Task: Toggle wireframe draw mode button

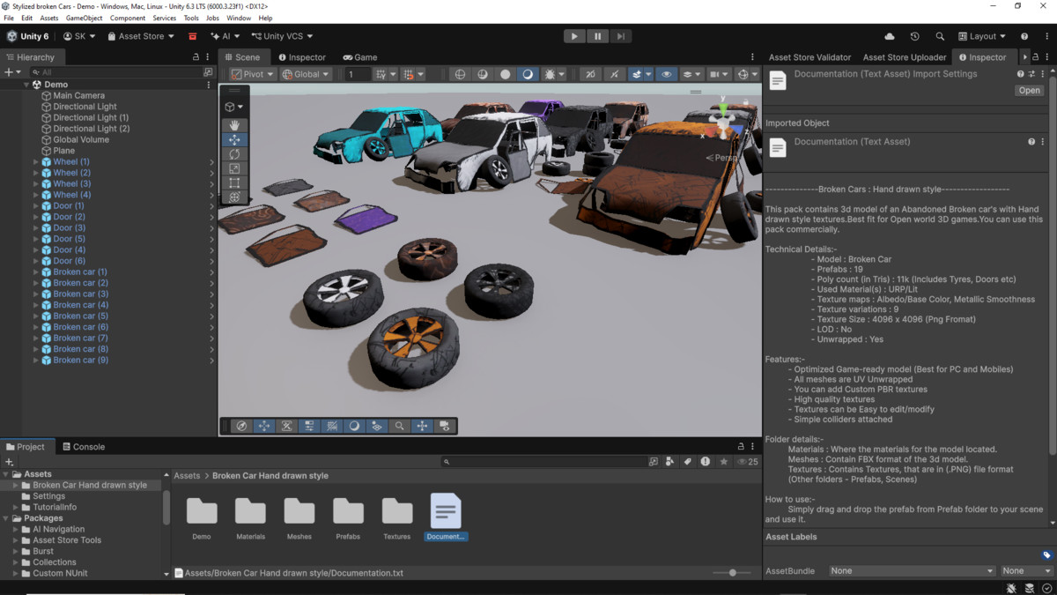Action: point(460,74)
